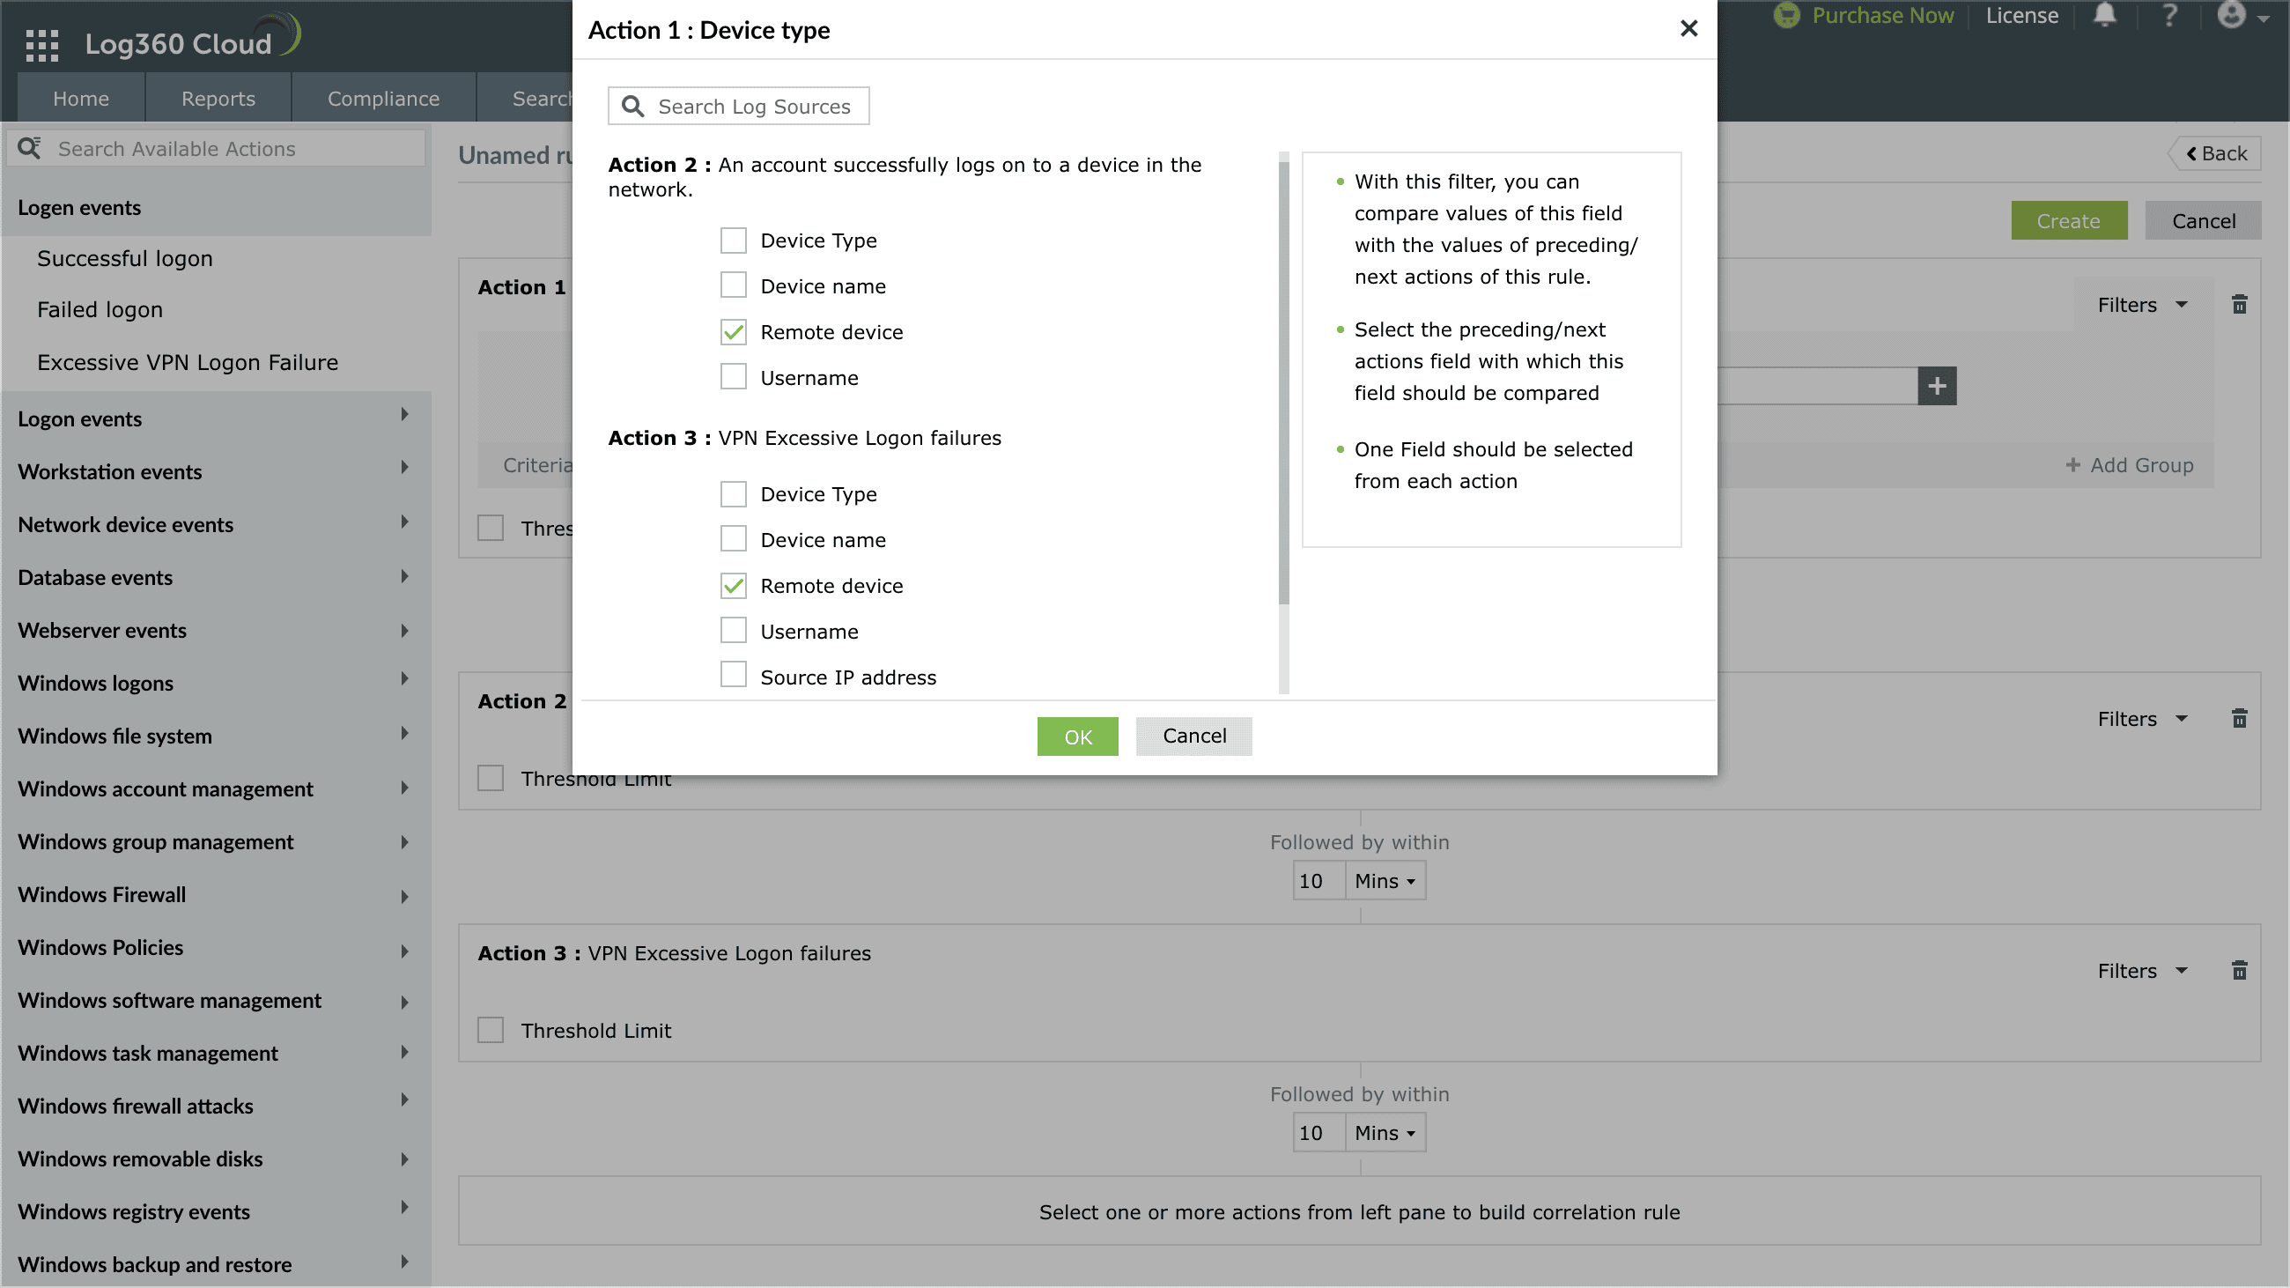Image resolution: width=2290 pixels, height=1288 pixels.
Task: Enable Threshold Limit for Action 3
Action: pyautogui.click(x=491, y=1030)
